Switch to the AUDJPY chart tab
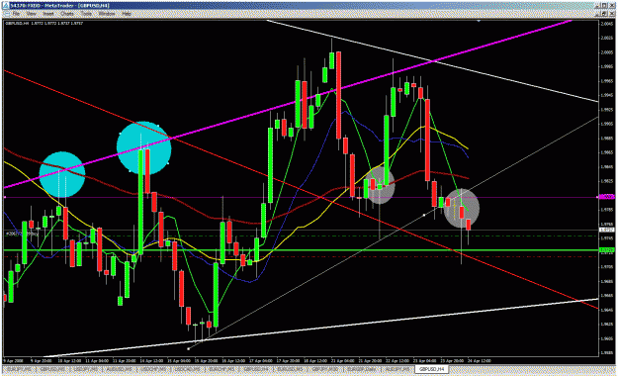This screenshot has width=618, height=376. click(397, 369)
